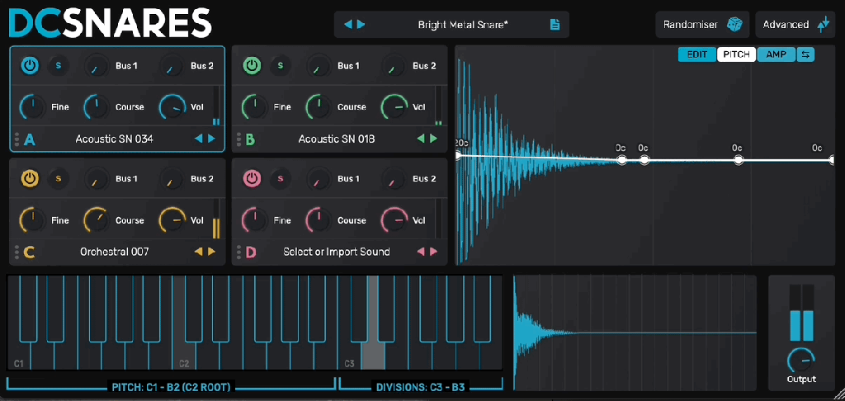Open Select or Import Sound chooser
Screen dimensions: 845x401
(x=336, y=252)
